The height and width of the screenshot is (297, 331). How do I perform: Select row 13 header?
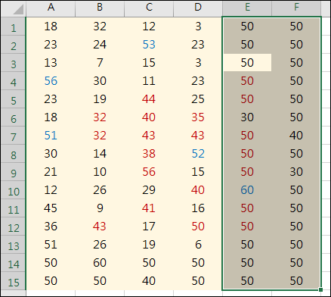14,245
